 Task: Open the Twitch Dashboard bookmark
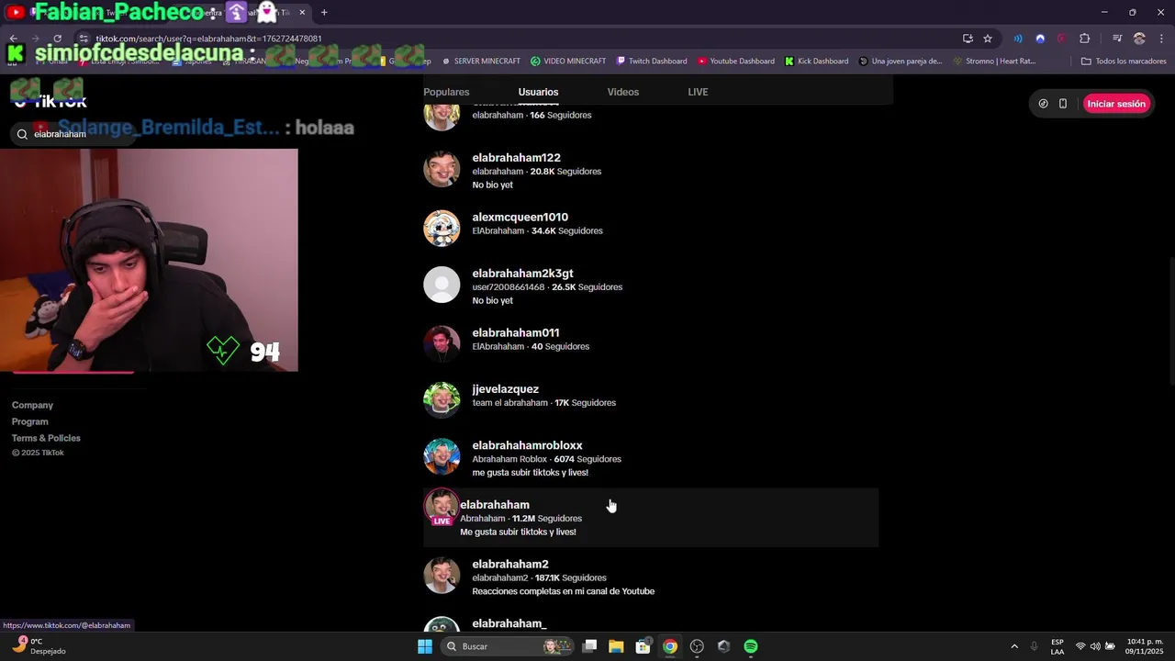tap(651, 62)
